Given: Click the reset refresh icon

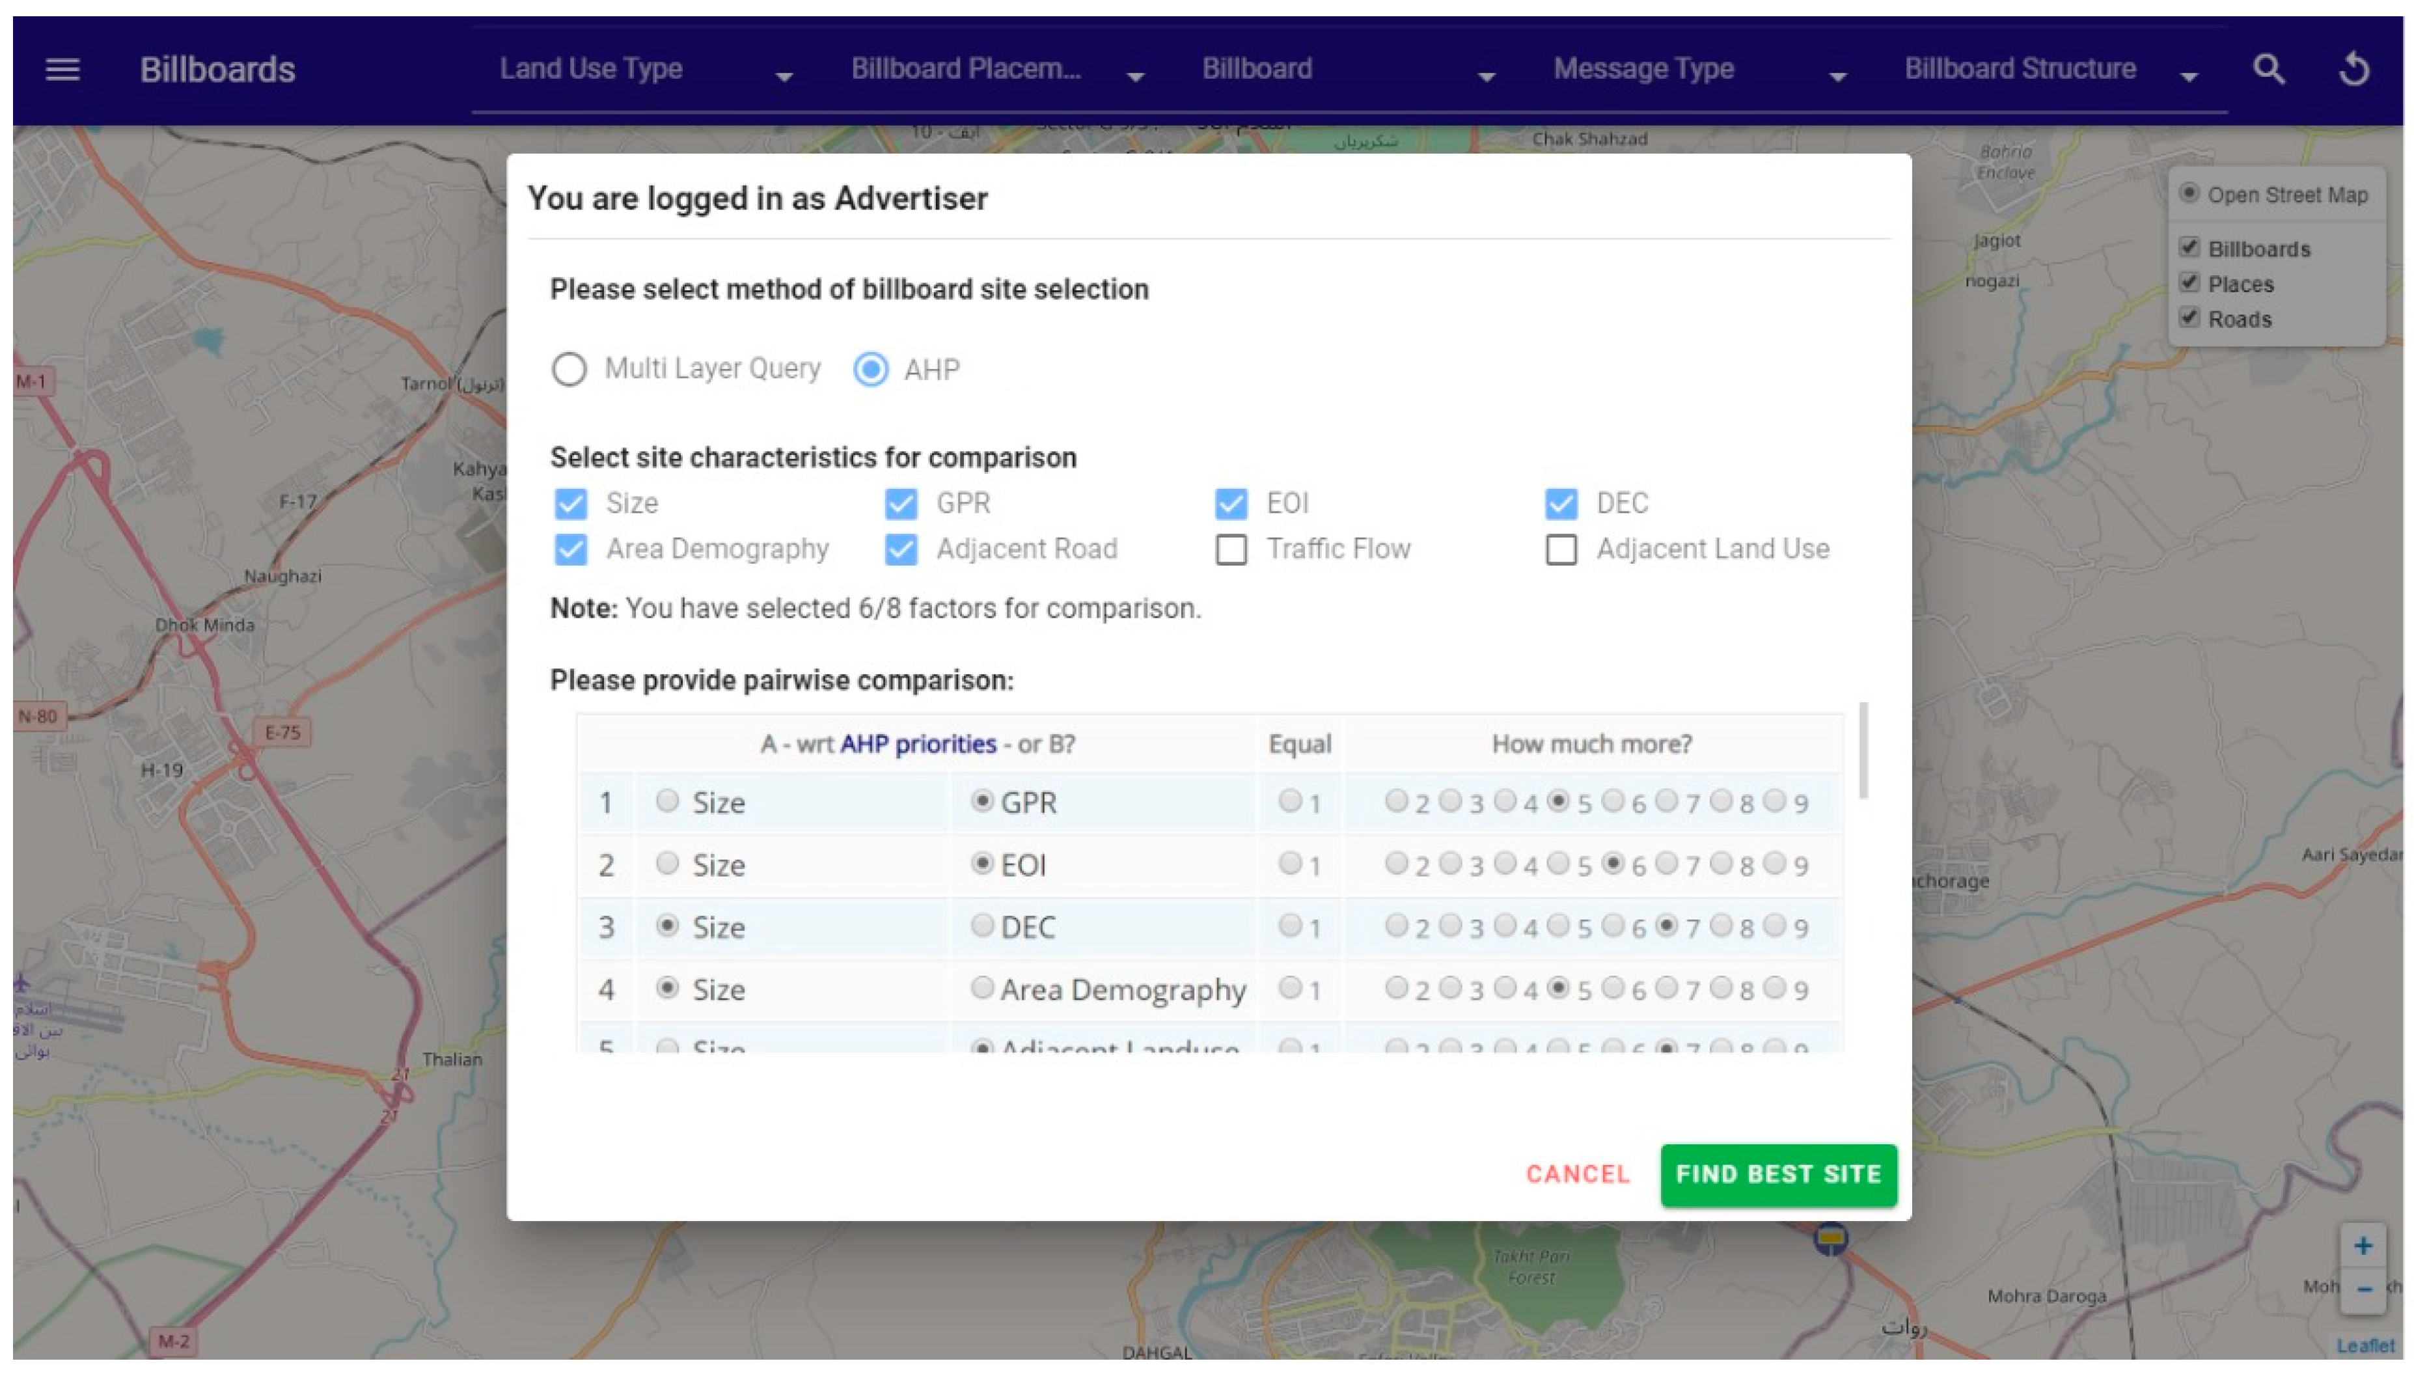Looking at the screenshot, I should point(2353,70).
